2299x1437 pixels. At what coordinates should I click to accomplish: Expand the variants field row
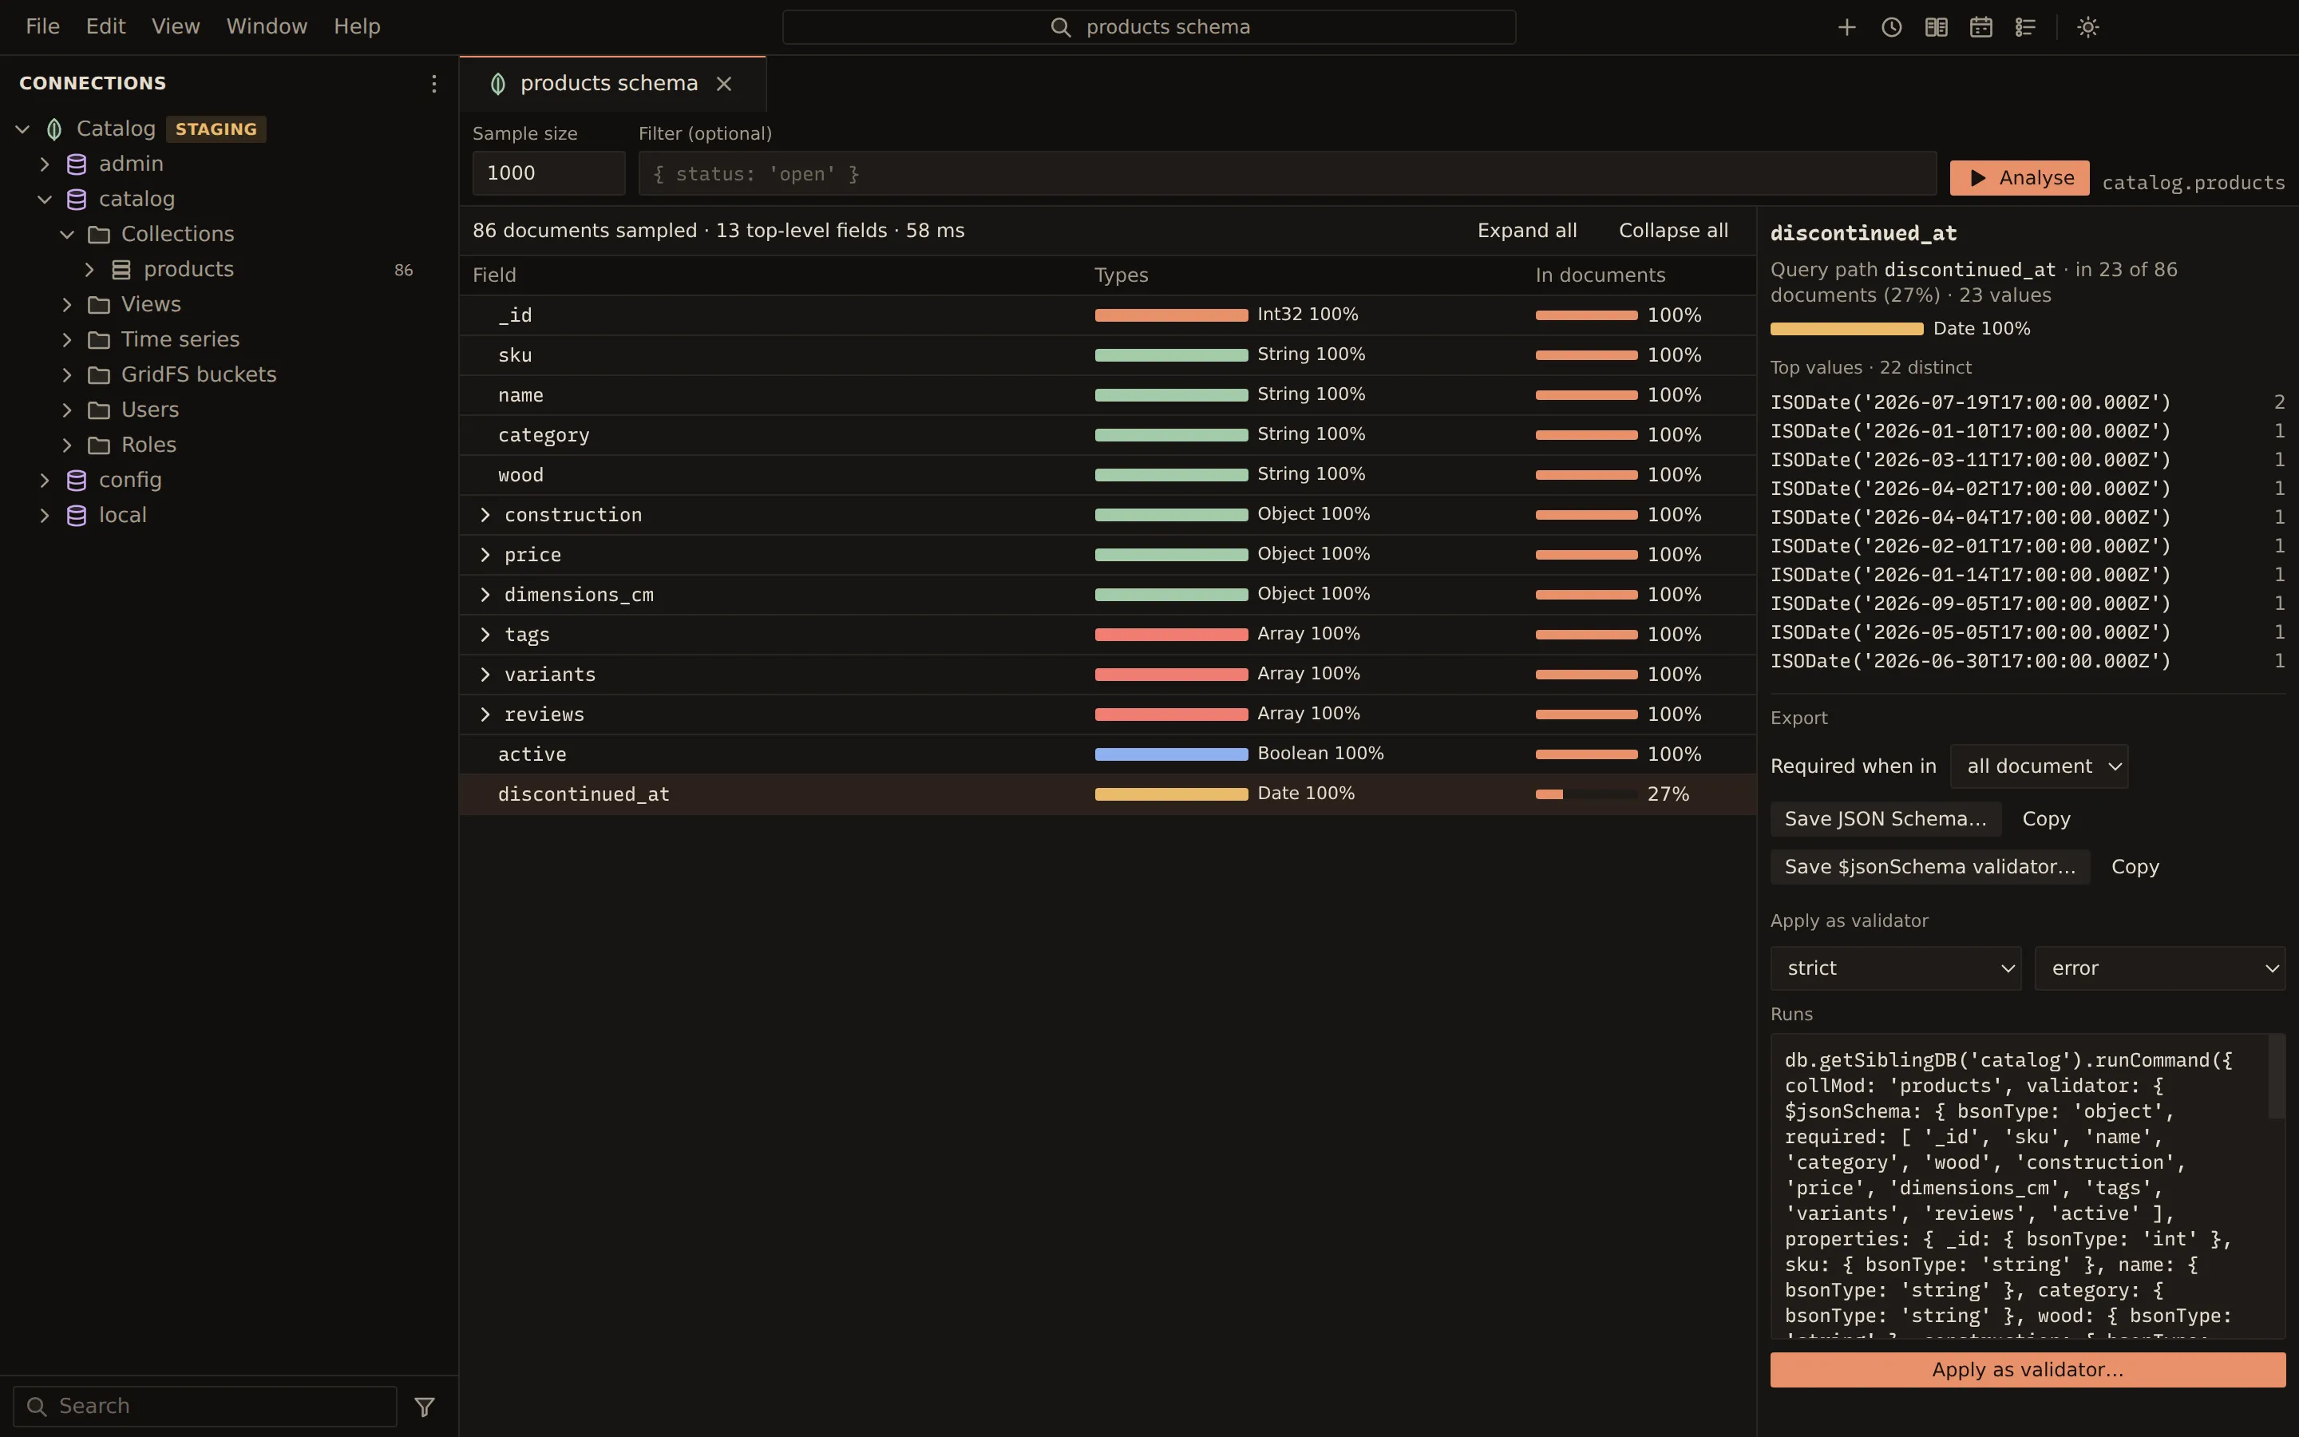click(485, 675)
